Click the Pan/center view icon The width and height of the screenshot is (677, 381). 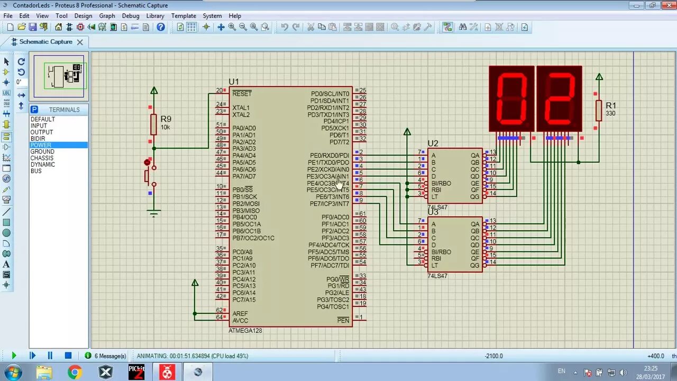[x=221, y=27]
